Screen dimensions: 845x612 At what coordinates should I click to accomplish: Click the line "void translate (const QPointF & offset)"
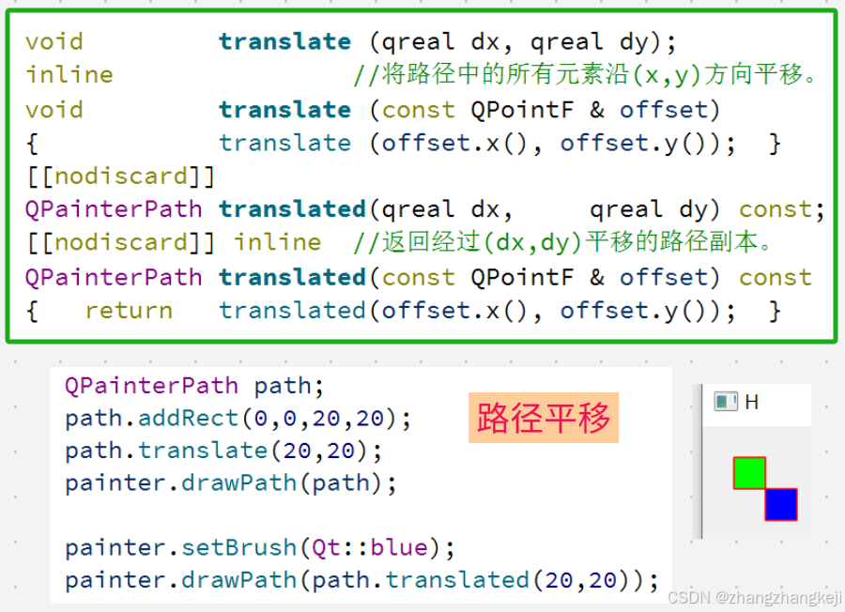point(373,111)
